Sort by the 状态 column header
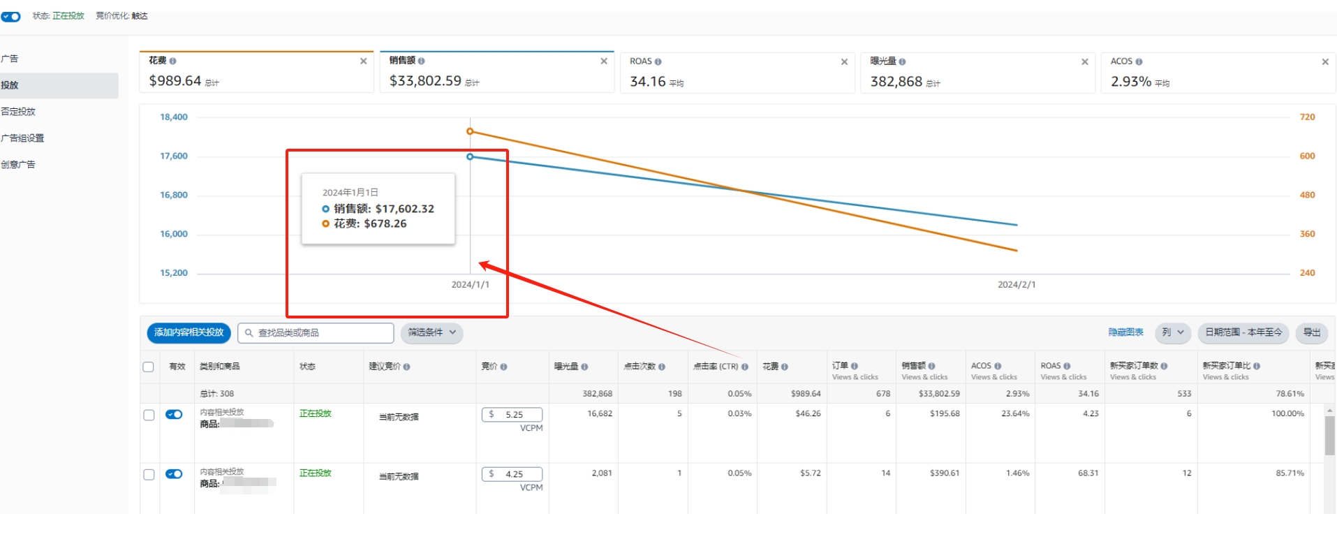This screenshot has width=1337, height=537. [307, 367]
